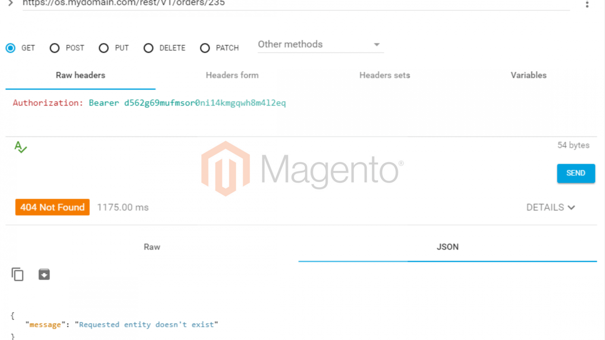
Task: Click the request URL field
Action: pyautogui.click(x=296, y=4)
